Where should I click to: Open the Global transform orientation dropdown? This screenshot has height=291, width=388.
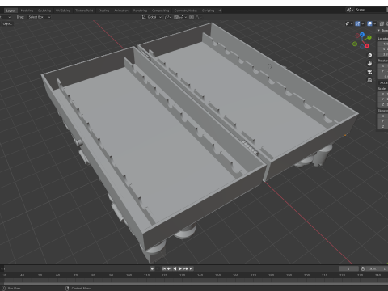point(152,17)
